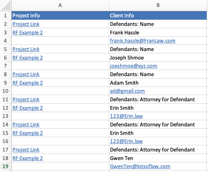Select the Client Info header cell
This screenshot has height=172, width=208.
click(158, 15)
